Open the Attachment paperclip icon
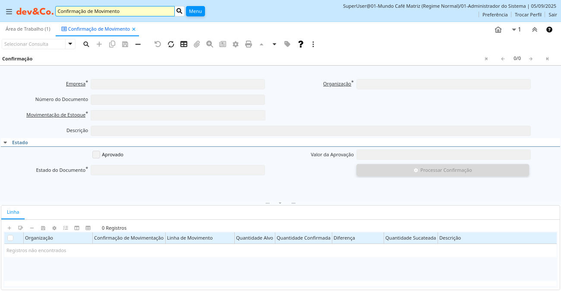Viewport: 561px width, 291px height. click(197, 44)
